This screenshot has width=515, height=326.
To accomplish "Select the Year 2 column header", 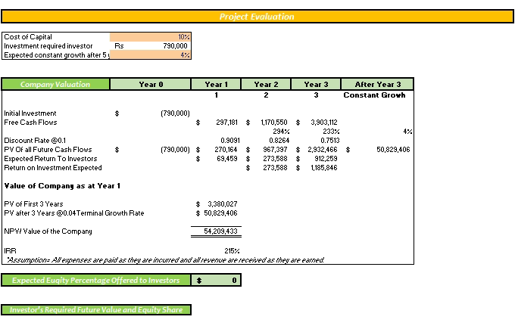I will click(266, 84).
